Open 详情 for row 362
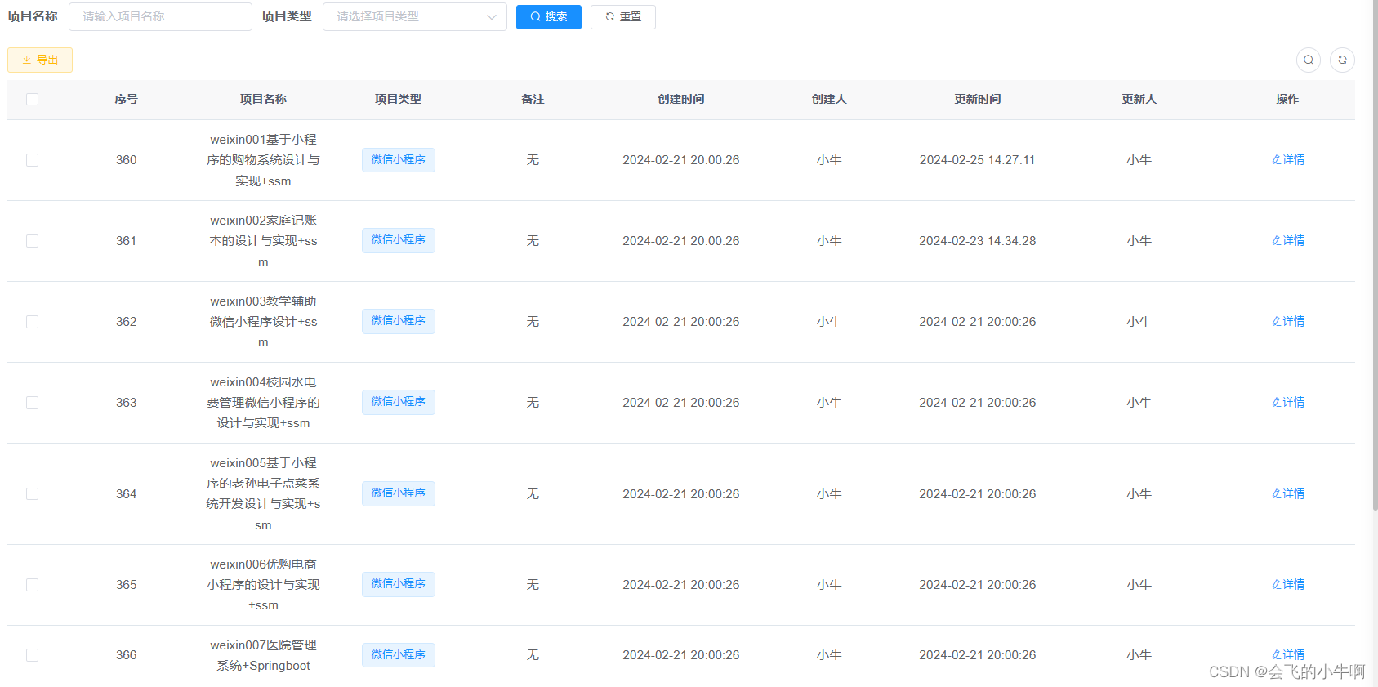 (x=1288, y=322)
